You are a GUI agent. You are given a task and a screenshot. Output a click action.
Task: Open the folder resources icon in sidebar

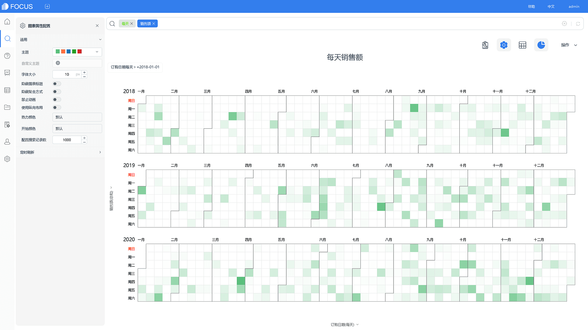click(7, 107)
